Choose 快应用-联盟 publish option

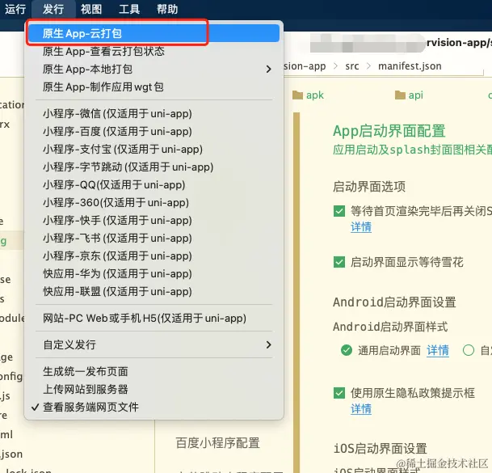(x=153, y=291)
